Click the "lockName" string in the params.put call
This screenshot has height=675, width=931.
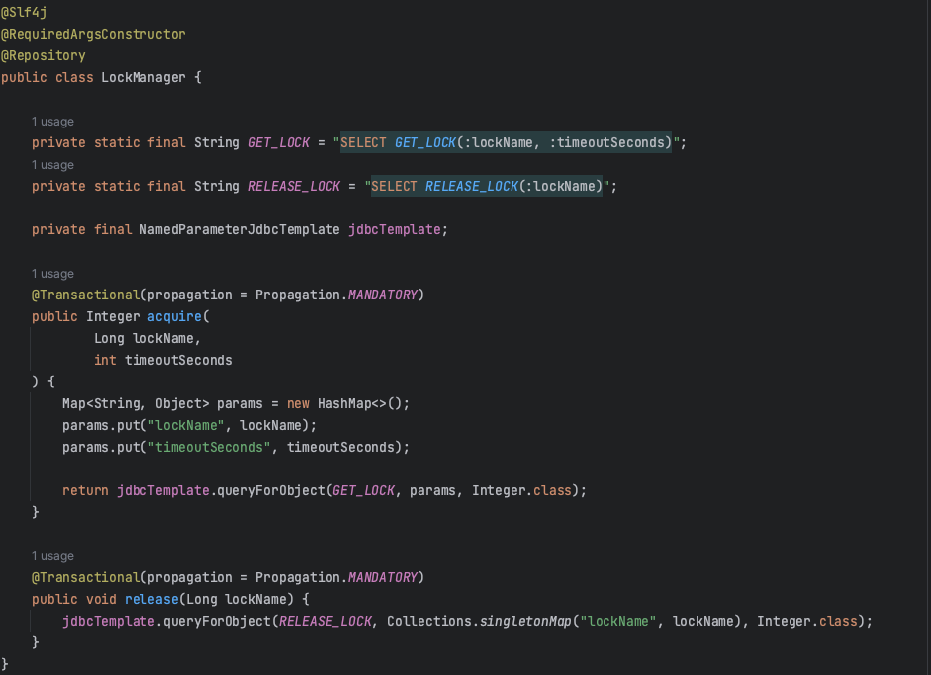[186, 425]
